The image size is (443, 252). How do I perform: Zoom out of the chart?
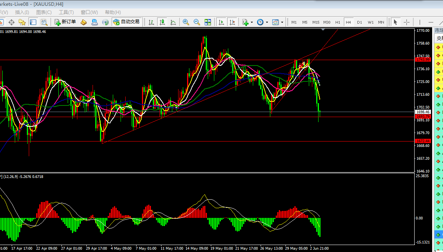197,22
